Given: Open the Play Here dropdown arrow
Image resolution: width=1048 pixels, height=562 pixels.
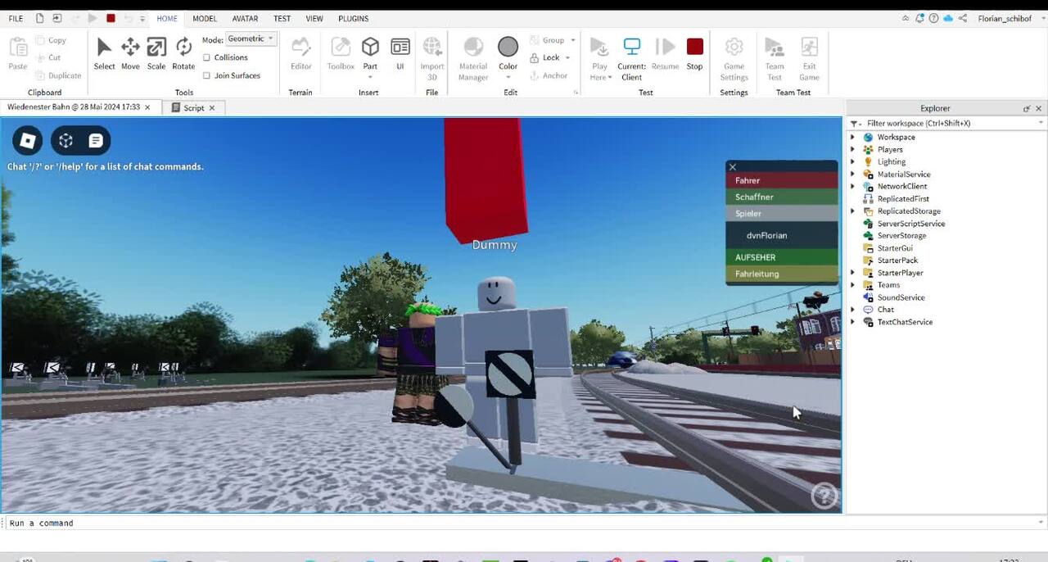Looking at the screenshot, I should coord(610,78).
